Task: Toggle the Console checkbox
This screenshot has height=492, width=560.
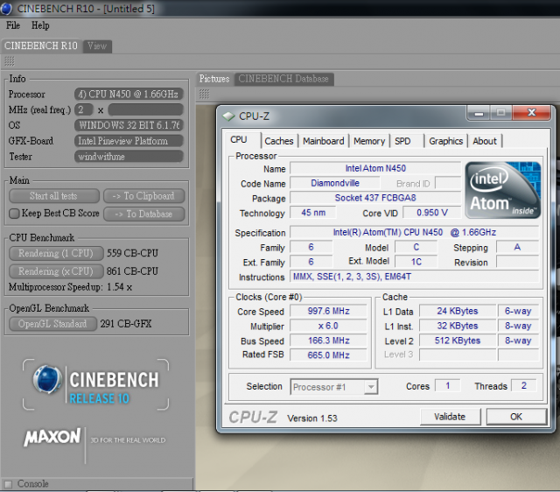Action: pyautogui.click(x=8, y=484)
